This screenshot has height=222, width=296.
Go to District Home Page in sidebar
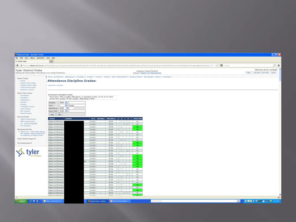pyautogui.click(x=28, y=83)
